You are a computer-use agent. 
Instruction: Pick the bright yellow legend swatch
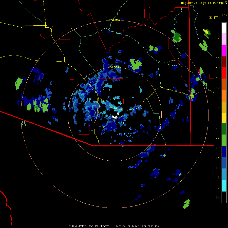[x=224, y=118]
